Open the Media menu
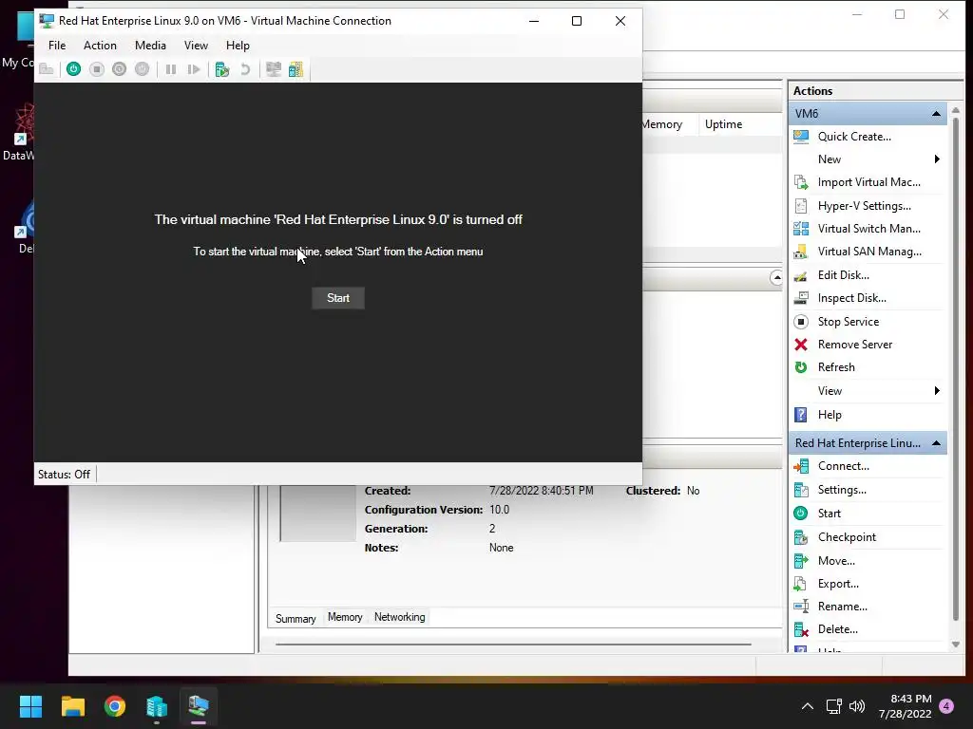 click(x=150, y=46)
